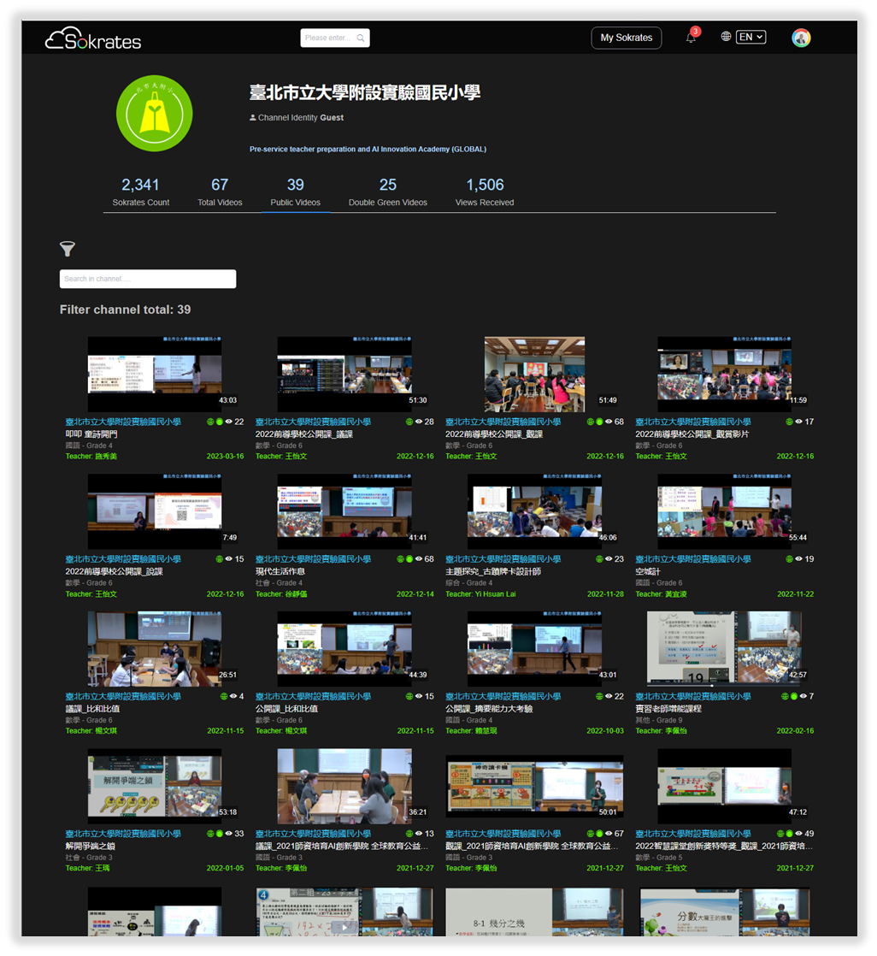Click the school channel name heading
Screen dimensions: 877x956
(365, 92)
